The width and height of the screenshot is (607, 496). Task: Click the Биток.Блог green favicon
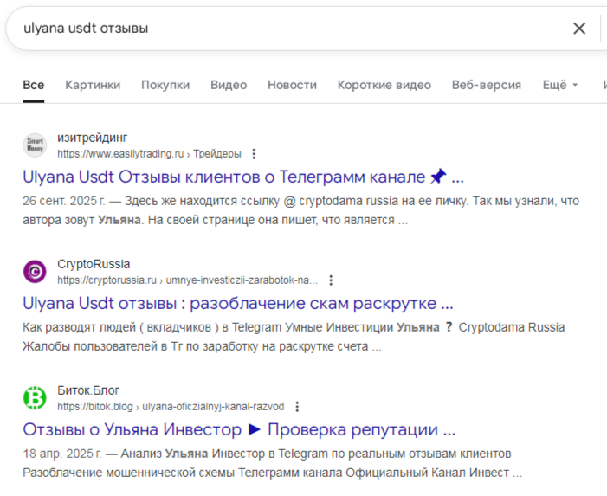(35, 398)
